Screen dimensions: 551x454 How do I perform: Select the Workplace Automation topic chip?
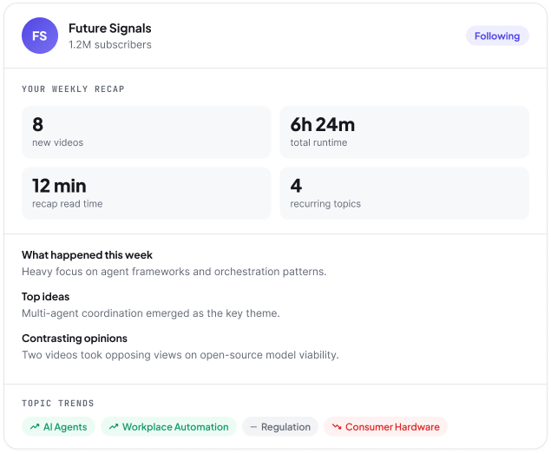168,426
